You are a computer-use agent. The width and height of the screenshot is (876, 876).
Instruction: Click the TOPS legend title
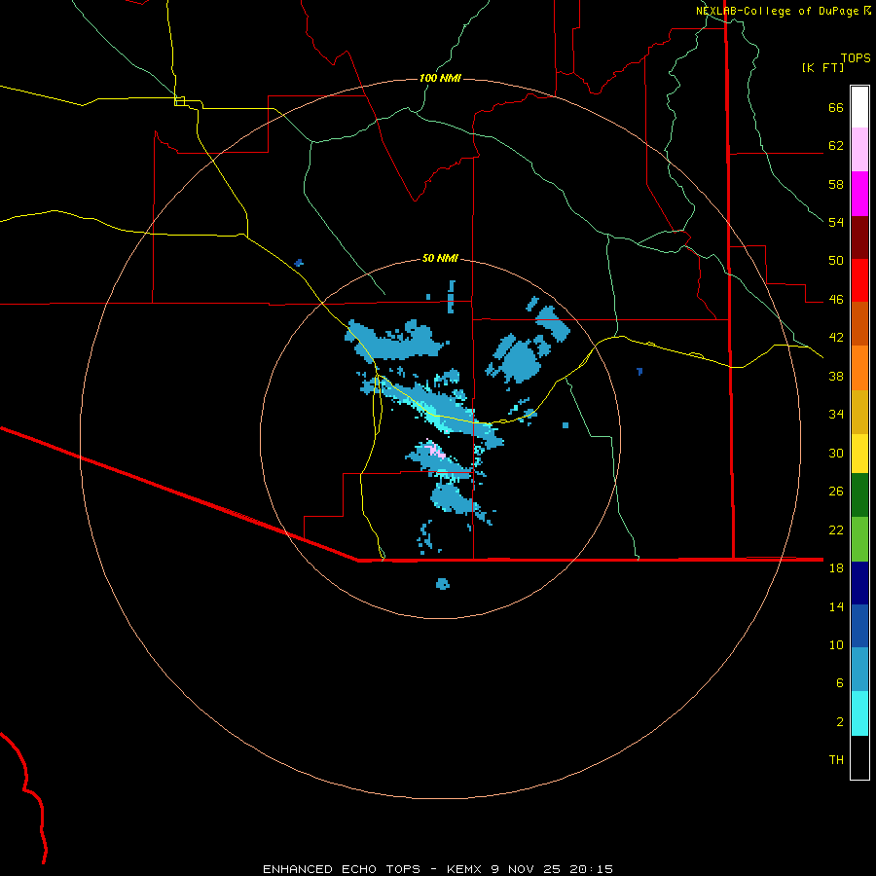click(856, 57)
